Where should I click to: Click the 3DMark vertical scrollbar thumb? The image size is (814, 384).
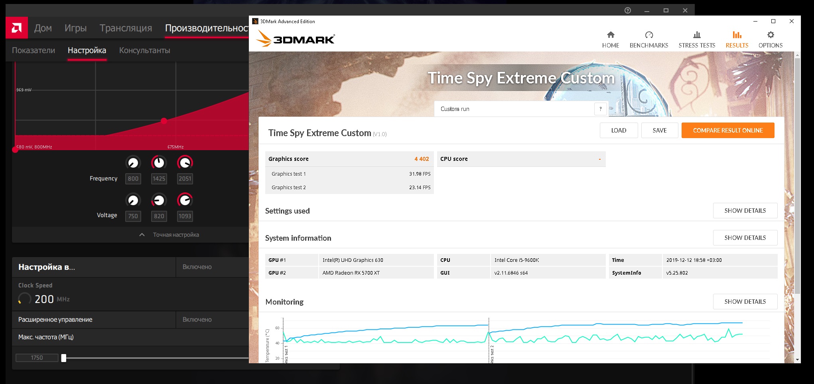click(797, 176)
